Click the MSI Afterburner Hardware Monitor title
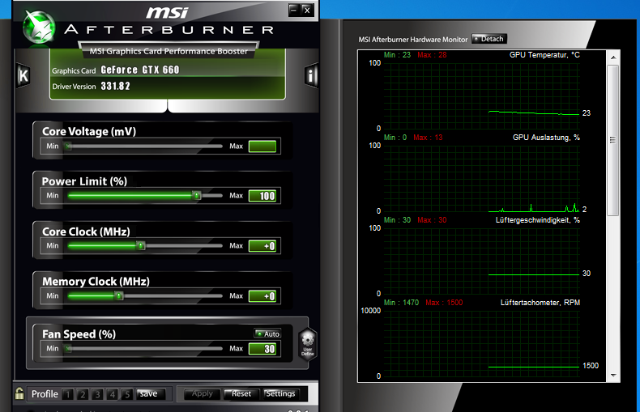 point(412,40)
